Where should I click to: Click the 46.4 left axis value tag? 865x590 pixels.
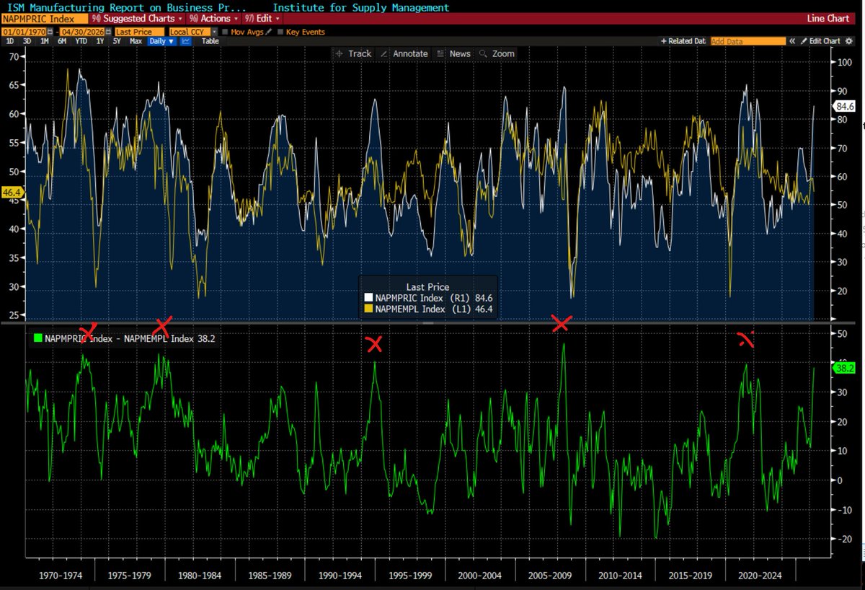11,192
